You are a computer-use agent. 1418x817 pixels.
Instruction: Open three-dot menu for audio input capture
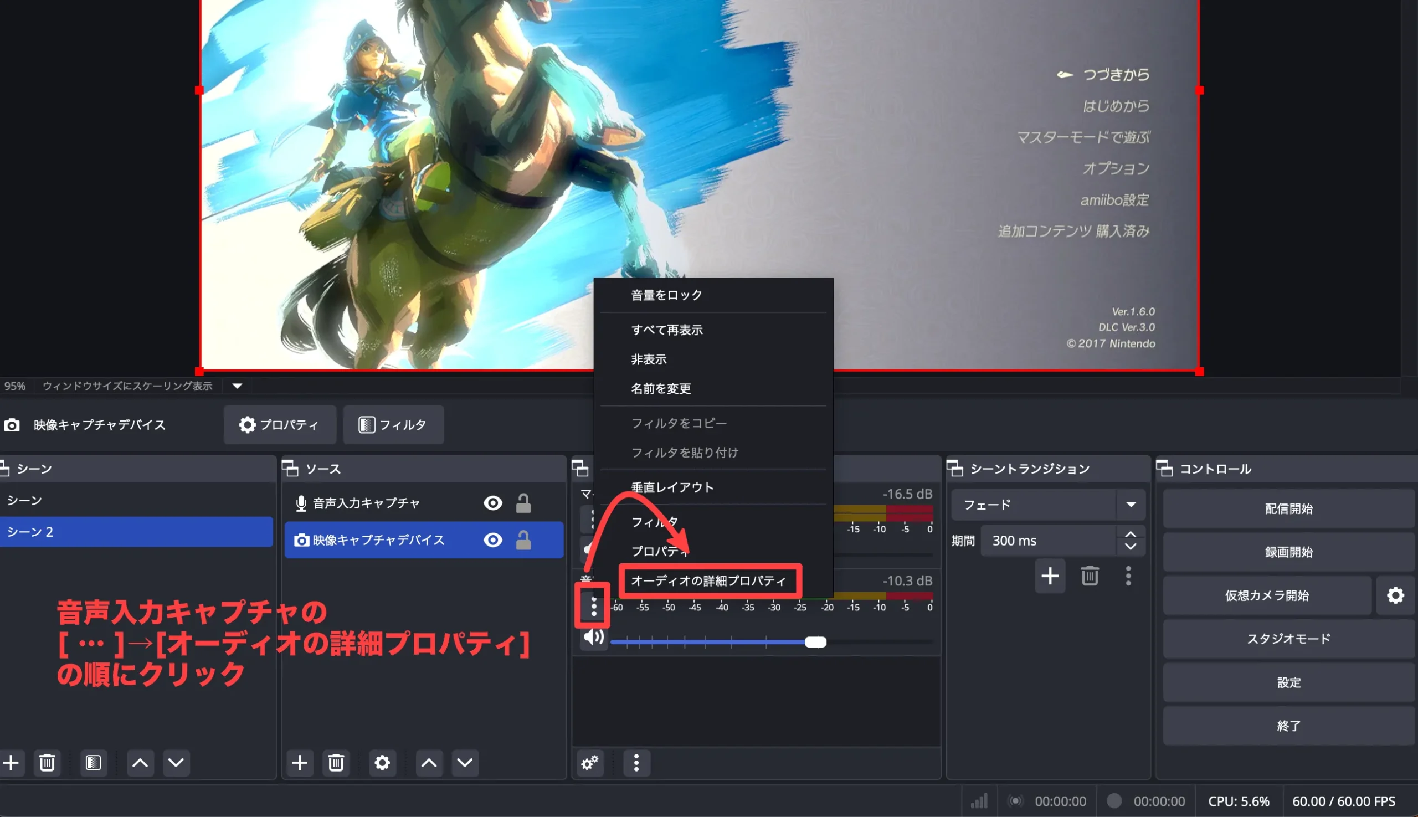pos(594,607)
